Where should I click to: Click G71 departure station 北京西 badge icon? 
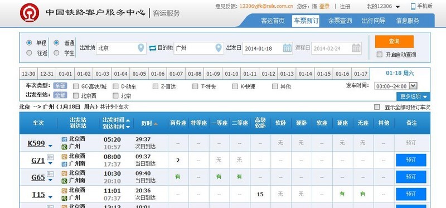click(x=64, y=156)
